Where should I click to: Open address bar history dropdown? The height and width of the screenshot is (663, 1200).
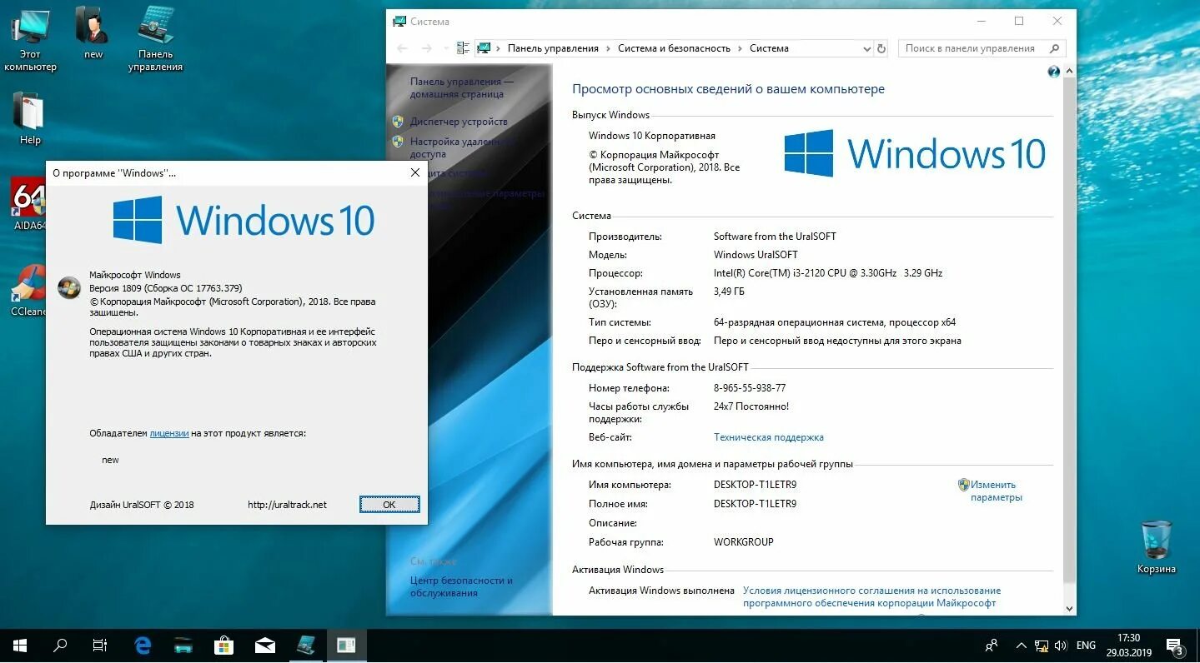[867, 48]
